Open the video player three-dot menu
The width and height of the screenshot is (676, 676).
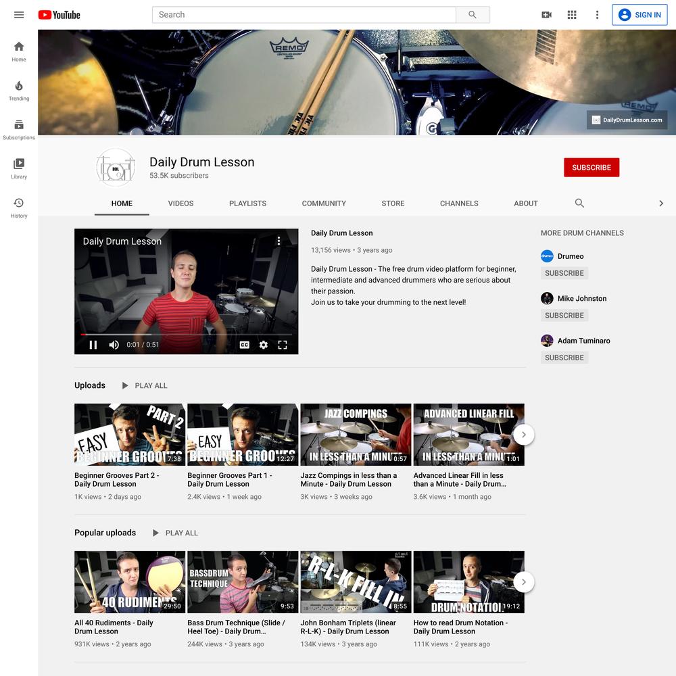coord(279,241)
